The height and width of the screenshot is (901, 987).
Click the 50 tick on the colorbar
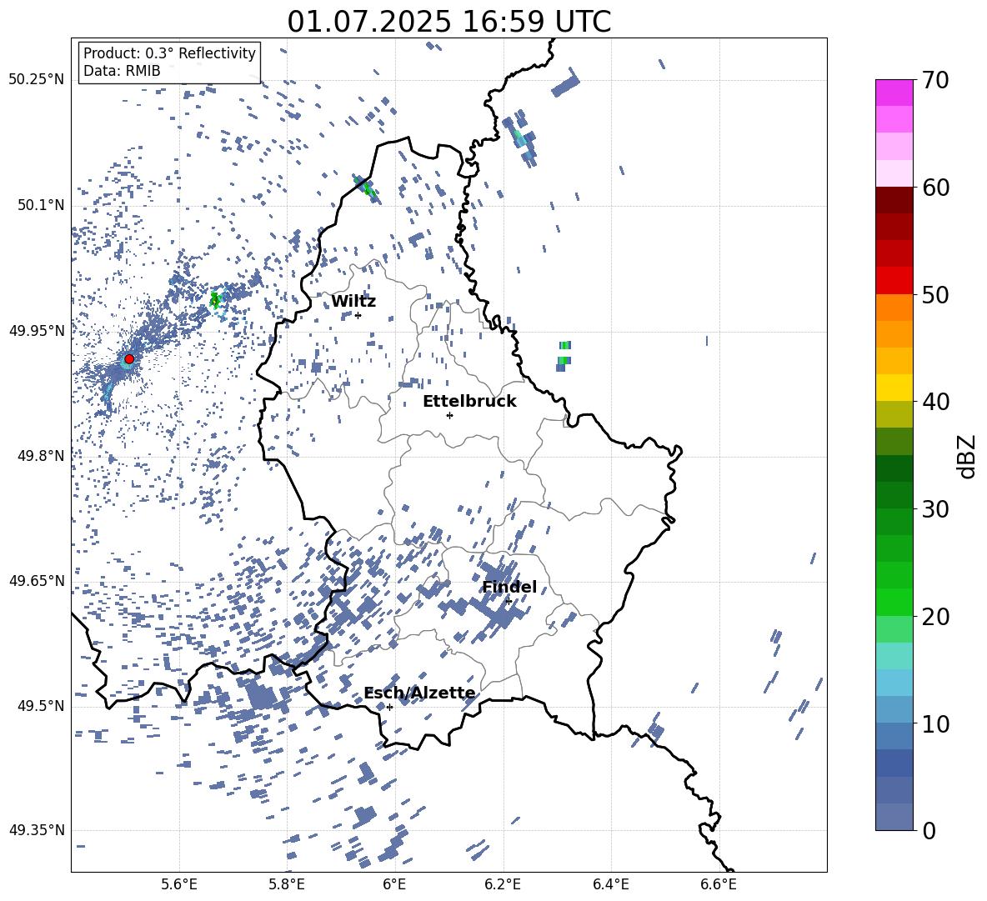coord(935,295)
